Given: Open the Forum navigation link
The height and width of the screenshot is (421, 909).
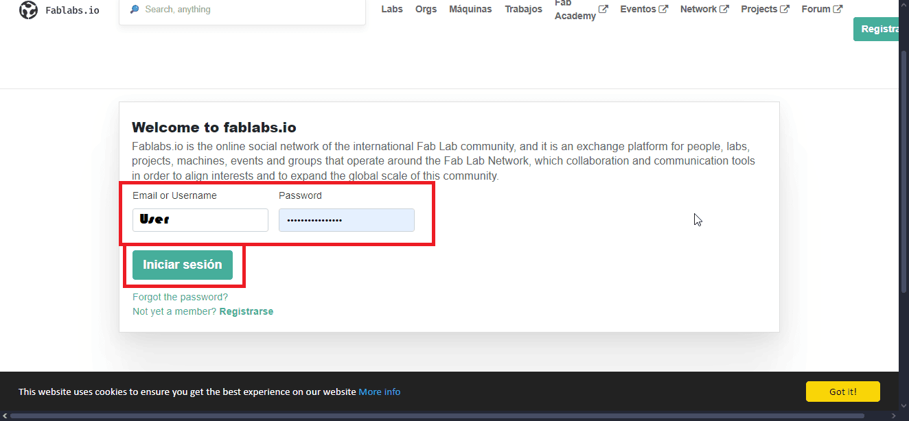Looking at the screenshot, I should 816,10.
